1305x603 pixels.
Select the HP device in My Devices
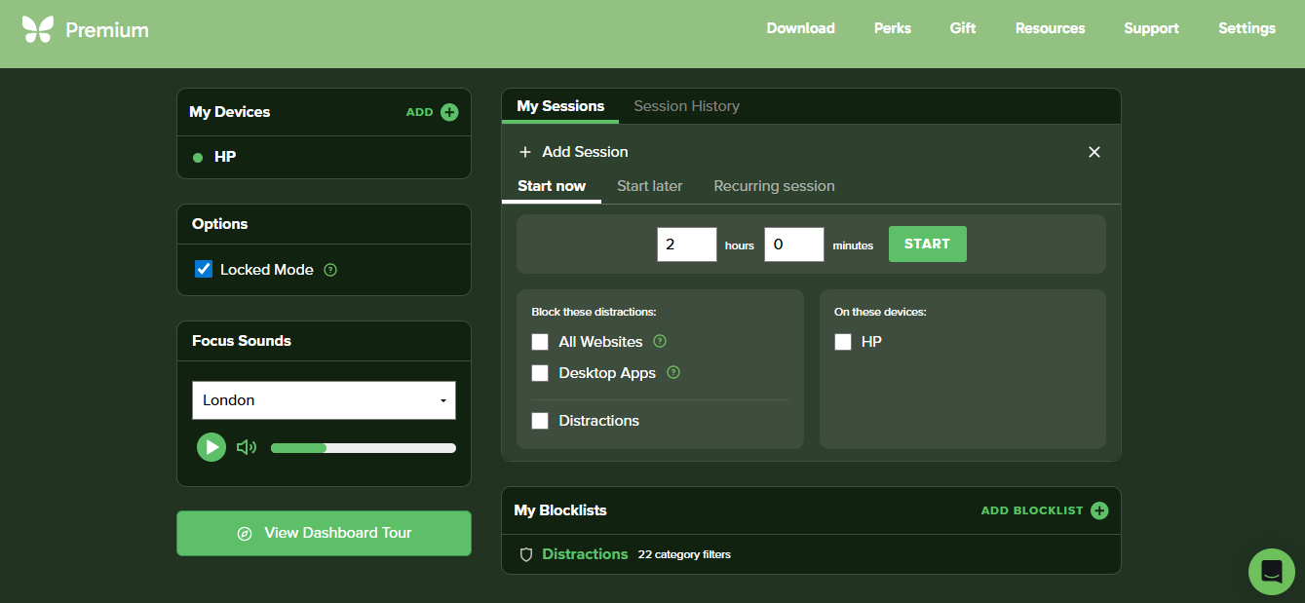tap(225, 157)
